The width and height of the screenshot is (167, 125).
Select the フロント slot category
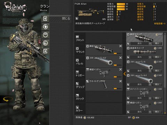click(x=80, y=38)
